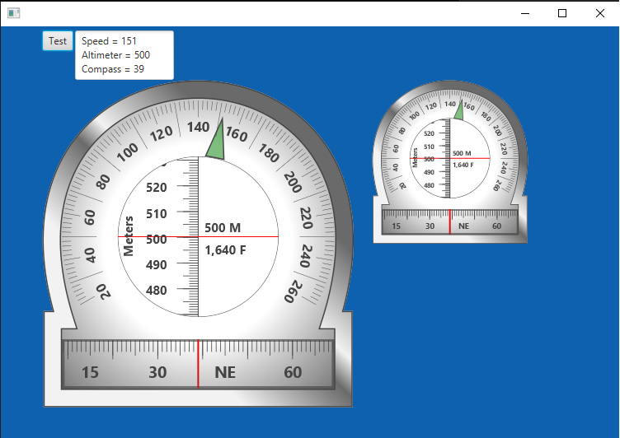Click the red compass marker on the small gauge
Viewport: 620px width, 438px height.
point(449,221)
